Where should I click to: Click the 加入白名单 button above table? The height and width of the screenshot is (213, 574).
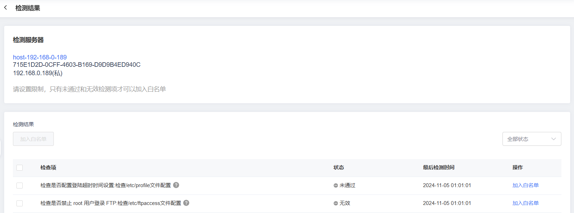(x=33, y=139)
